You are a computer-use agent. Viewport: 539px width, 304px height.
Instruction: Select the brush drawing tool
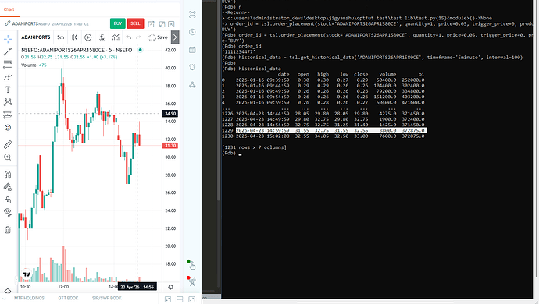(x=8, y=77)
